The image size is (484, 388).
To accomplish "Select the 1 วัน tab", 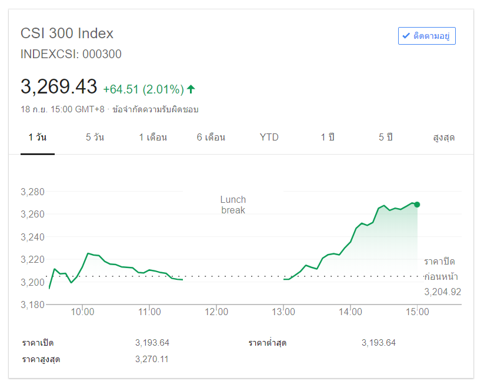I will (38, 138).
